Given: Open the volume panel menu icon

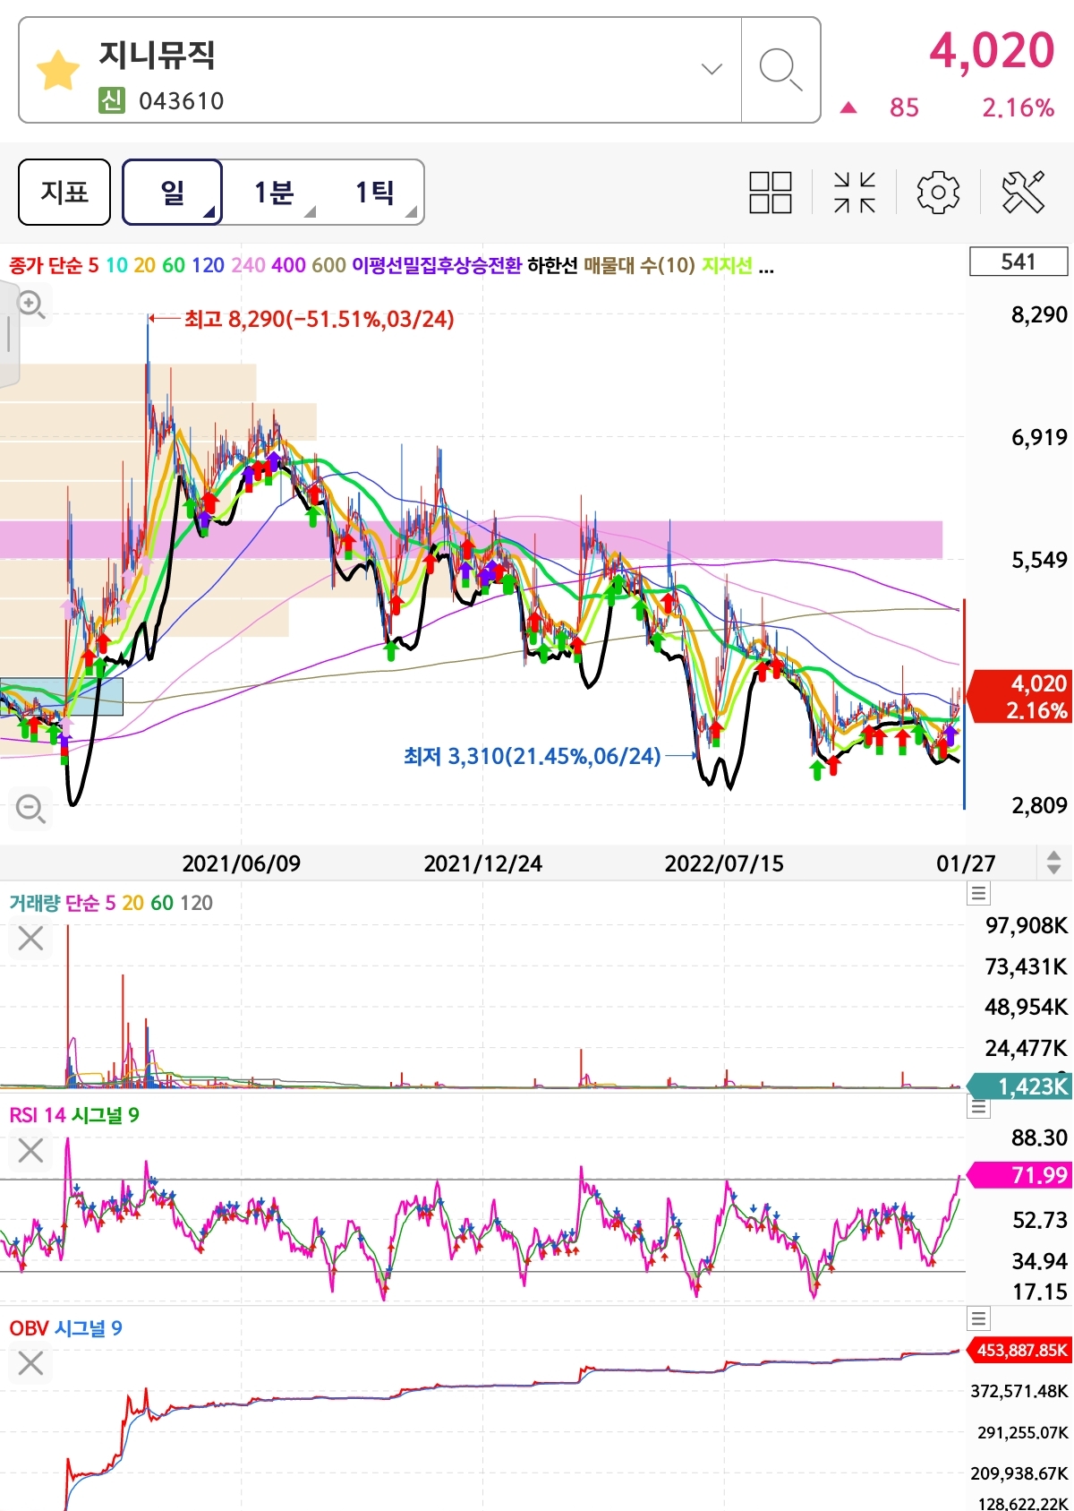Looking at the screenshot, I should coord(979,894).
